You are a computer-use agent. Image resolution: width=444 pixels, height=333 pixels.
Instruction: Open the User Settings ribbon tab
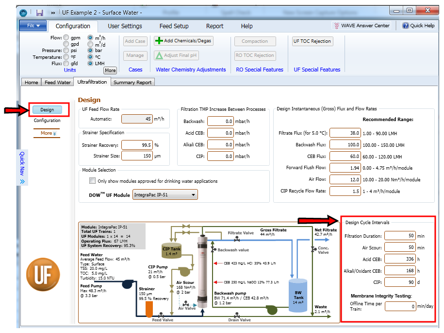pos(125,26)
